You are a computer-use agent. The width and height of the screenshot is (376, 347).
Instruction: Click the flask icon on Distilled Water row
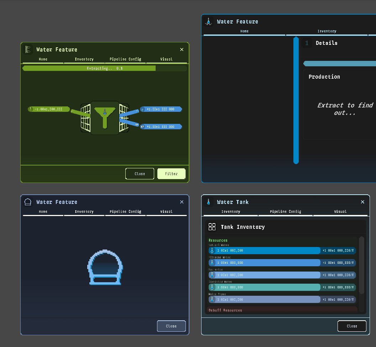coord(212,287)
